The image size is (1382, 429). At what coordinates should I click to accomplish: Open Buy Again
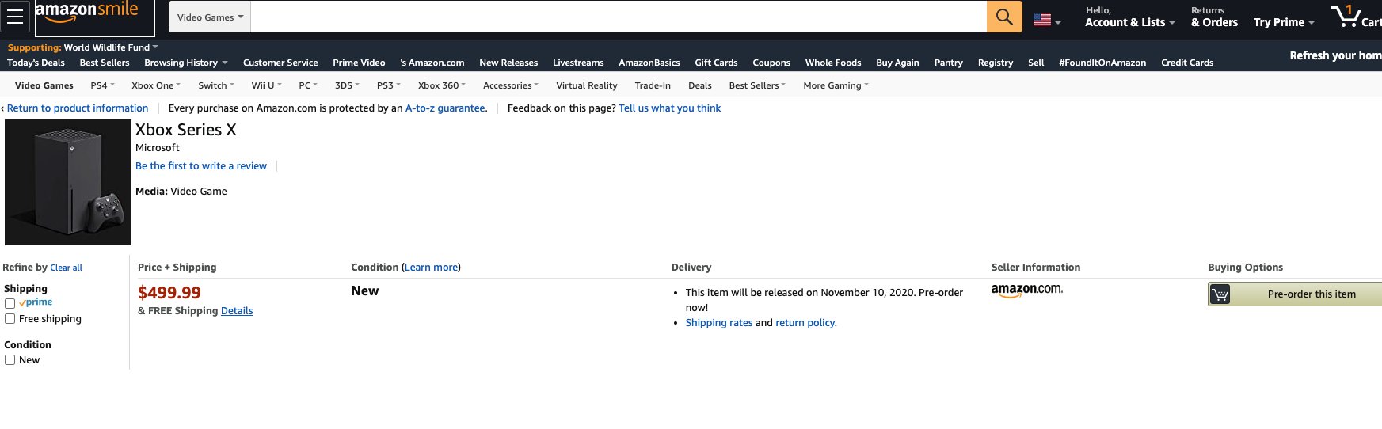pyautogui.click(x=897, y=63)
